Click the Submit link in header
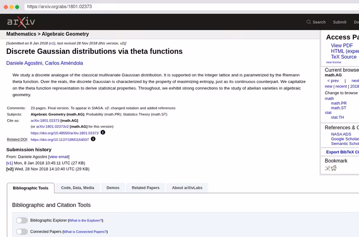 [340, 22]
